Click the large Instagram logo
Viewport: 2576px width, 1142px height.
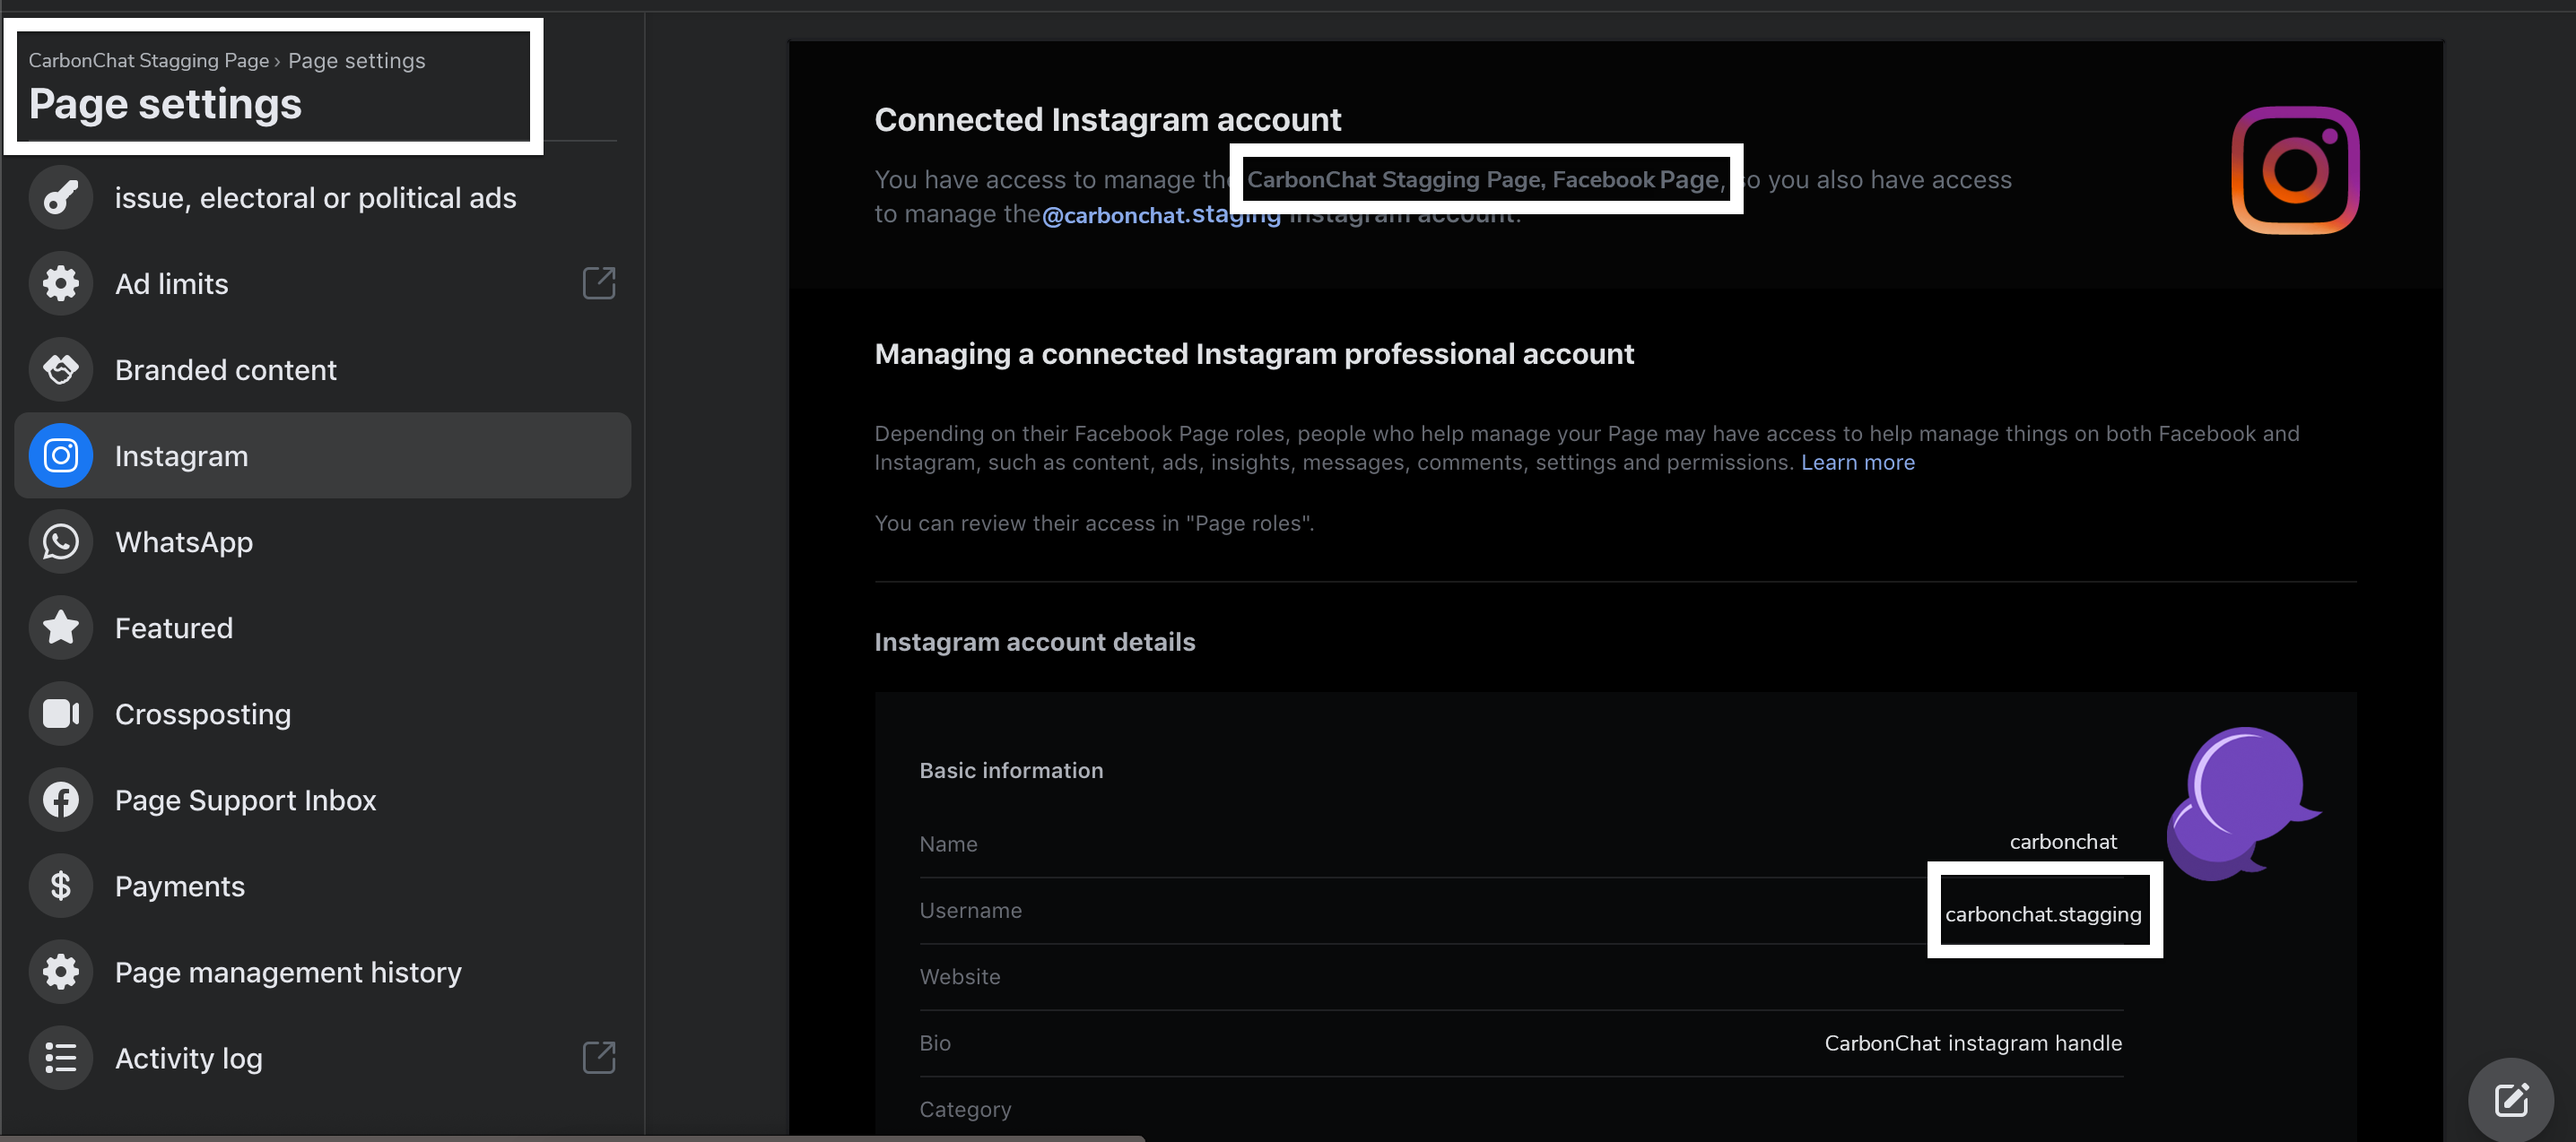pyautogui.click(x=2295, y=169)
